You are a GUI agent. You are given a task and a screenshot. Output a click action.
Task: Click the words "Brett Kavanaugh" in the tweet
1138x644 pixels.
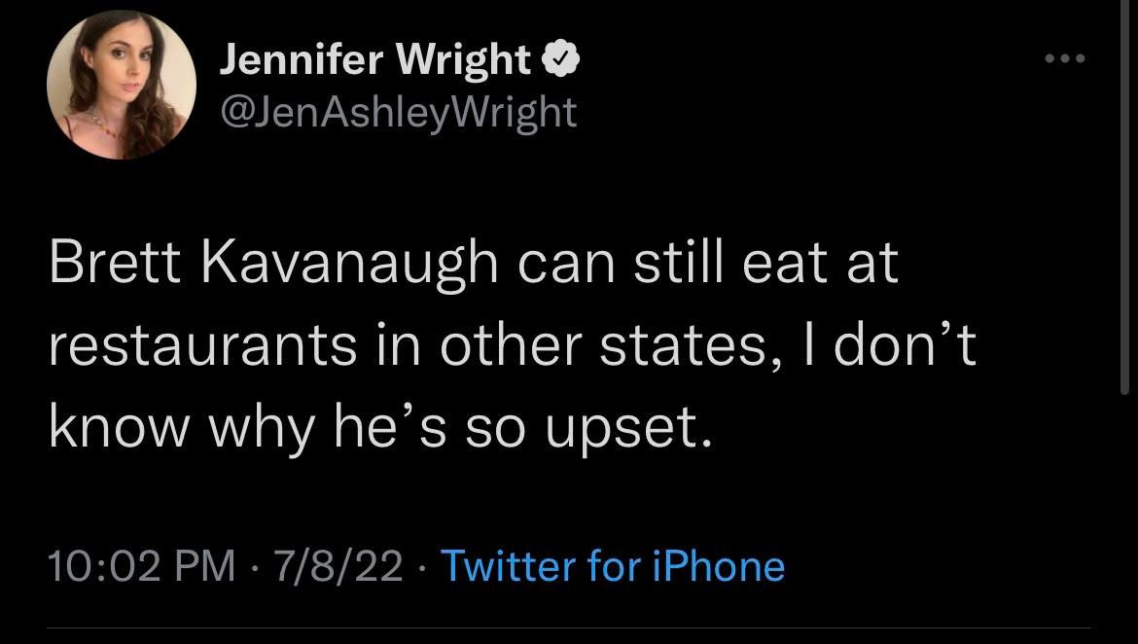[x=276, y=266]
